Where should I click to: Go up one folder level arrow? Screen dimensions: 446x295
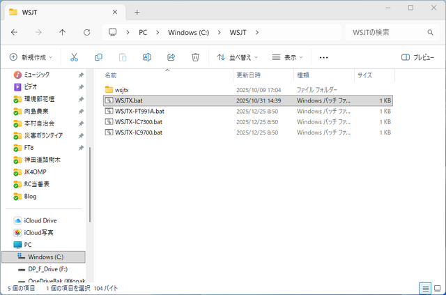click(62, 33)
